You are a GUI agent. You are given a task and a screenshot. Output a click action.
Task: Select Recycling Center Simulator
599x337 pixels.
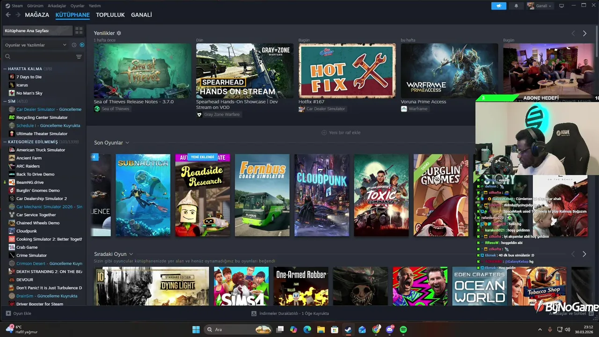pyautogui.click(x=42, y=117)
